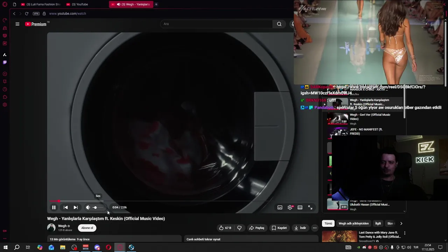Select Wegh adlı yükleyiciden filter chip
Image resolution: width=448 pixels, height=252 pixels.
coord(353,223)
